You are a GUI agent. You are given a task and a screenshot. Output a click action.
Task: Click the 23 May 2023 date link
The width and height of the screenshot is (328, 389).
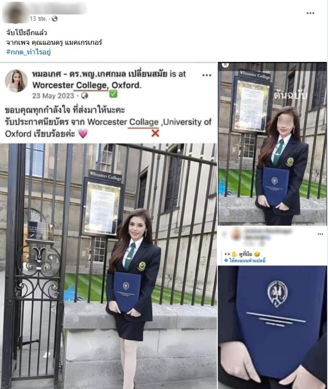pos(53,96)
